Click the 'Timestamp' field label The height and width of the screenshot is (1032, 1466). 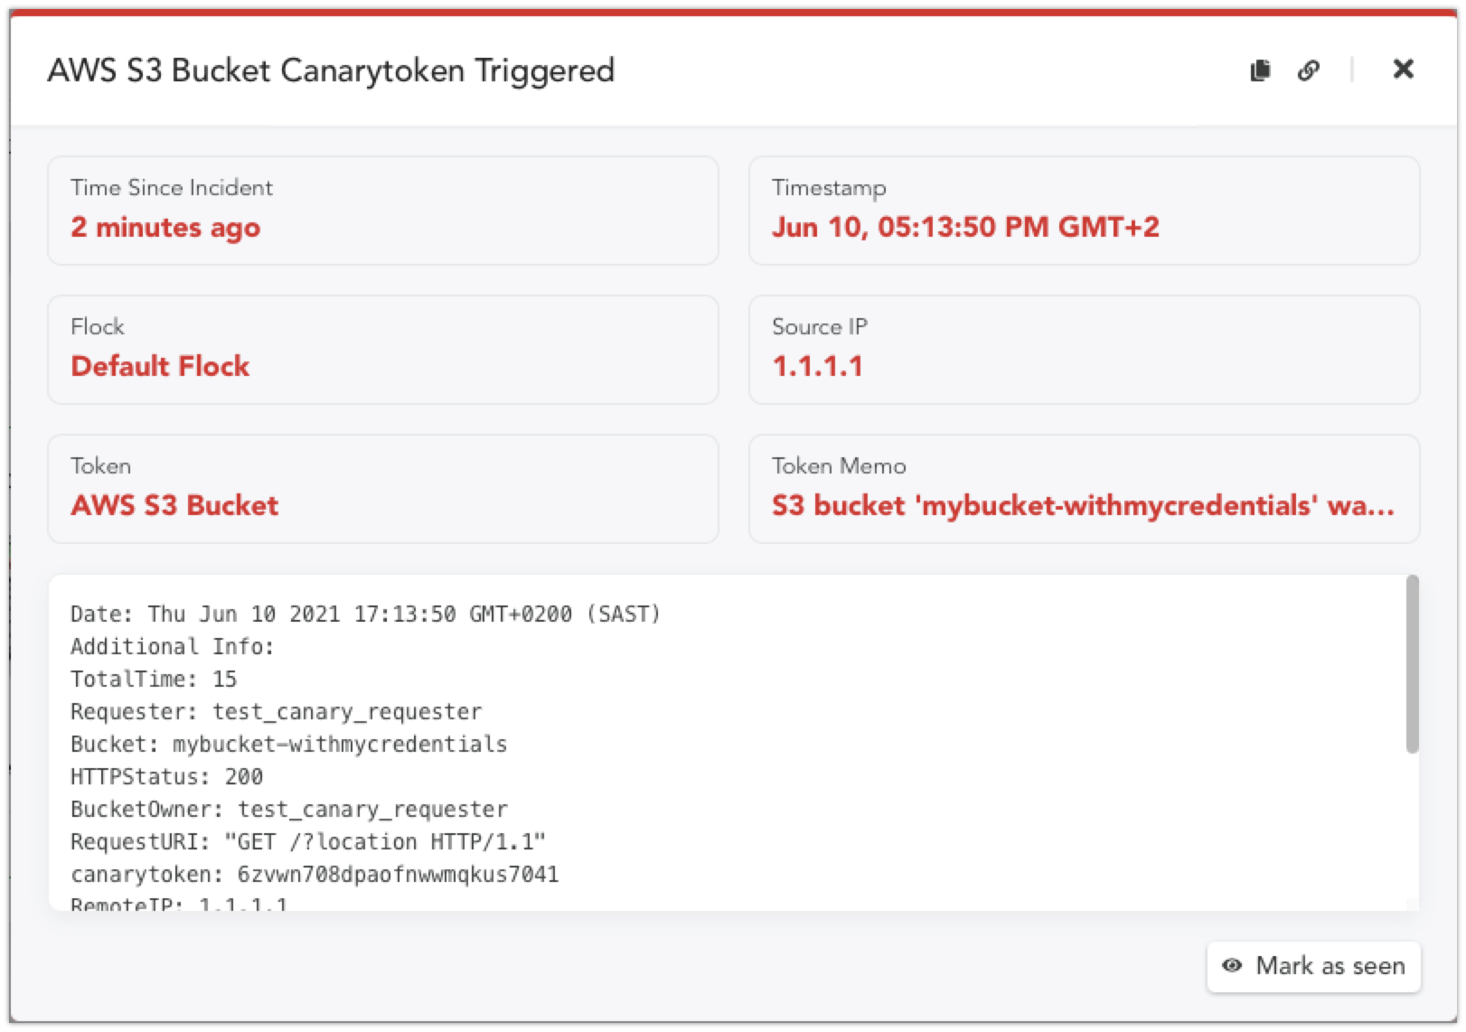(829, 188)
